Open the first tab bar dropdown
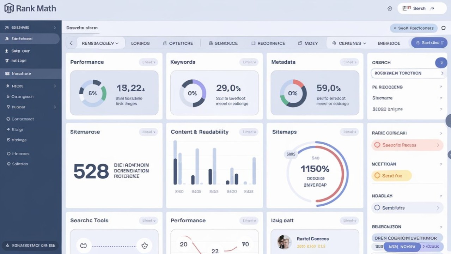This screenshot has height=254, width=451. (100, 43)
